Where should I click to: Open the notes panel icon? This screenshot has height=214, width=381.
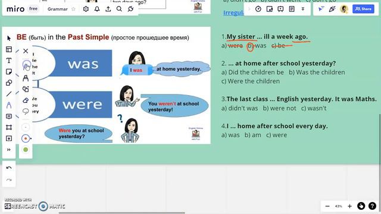[x=292, y=9]
